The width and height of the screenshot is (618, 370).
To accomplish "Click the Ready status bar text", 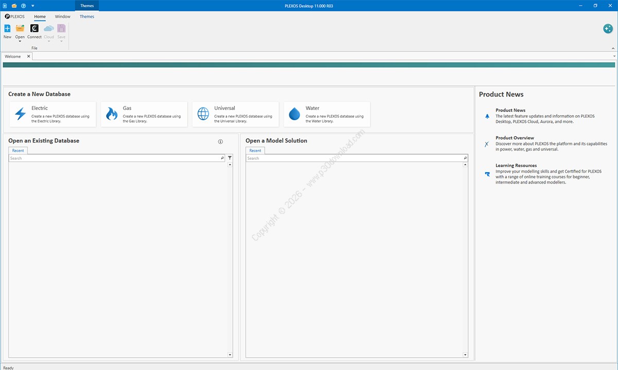I will 8,367.
